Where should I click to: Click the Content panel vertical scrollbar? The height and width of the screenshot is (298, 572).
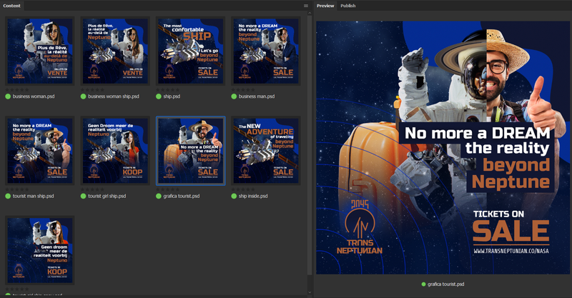(x=309, y=143)
